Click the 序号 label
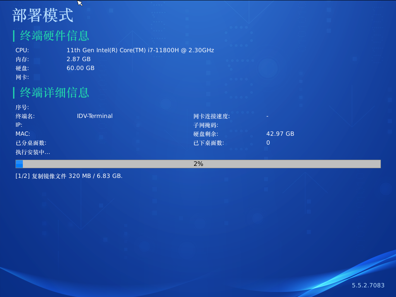Image resolution: width=396 pixels, height=297 pixels. pos(22,107)
